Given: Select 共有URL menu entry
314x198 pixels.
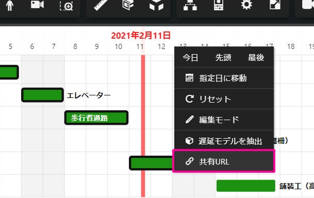Looking at the screenshot, I should 224,161.
